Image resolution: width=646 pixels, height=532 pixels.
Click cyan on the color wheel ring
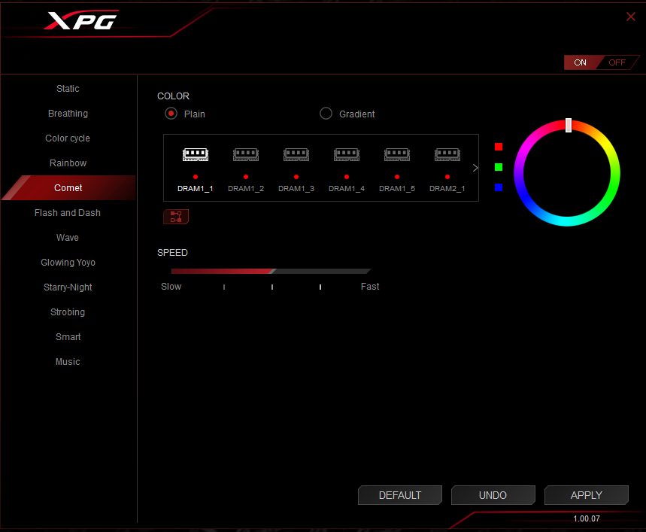click(567, 221)
